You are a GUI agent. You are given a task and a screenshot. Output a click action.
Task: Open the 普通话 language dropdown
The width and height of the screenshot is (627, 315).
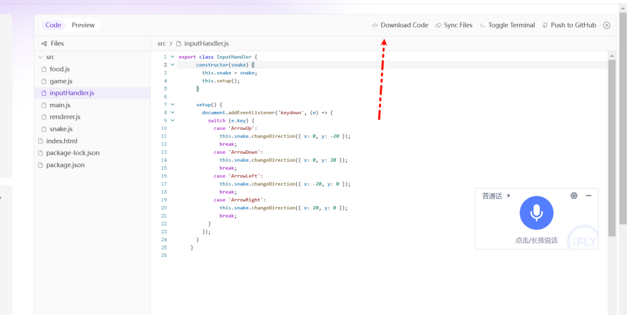pyautogui.click(x=496, y=196)
